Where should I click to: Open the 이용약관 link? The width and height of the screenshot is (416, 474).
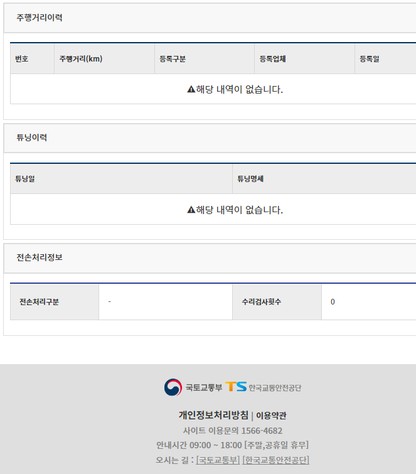(x=271, y=416)
